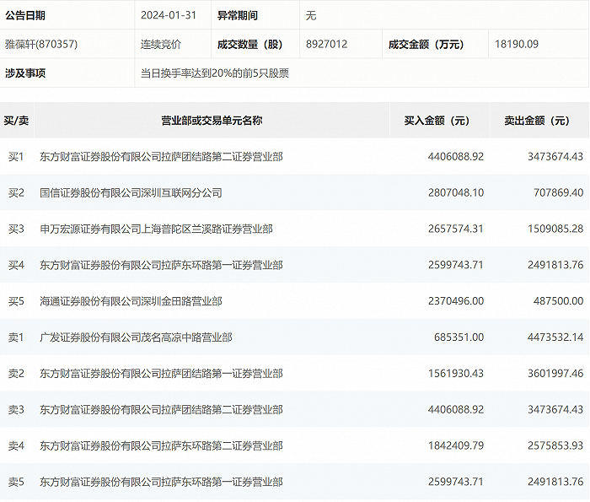
Task: Click the 卖5 row label
Action: [16, 482]
